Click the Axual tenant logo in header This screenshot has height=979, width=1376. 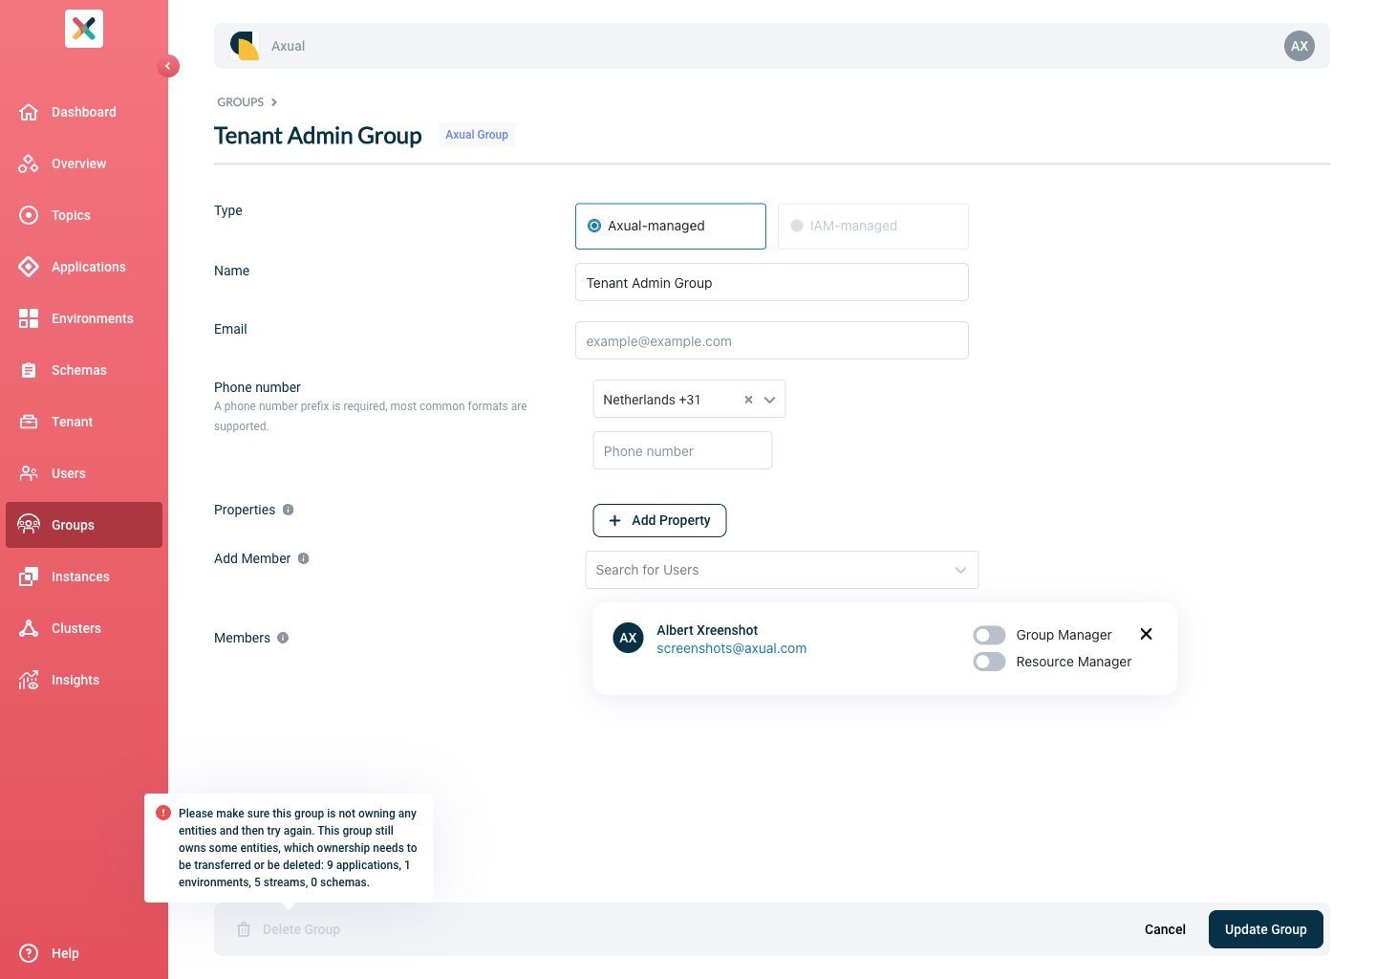[245, 46]
